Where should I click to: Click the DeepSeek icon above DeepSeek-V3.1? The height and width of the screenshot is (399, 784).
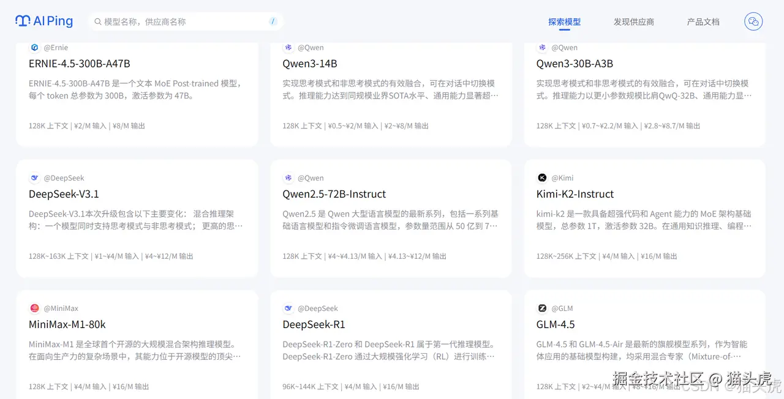pyautogui.click(x=34, y=178)
